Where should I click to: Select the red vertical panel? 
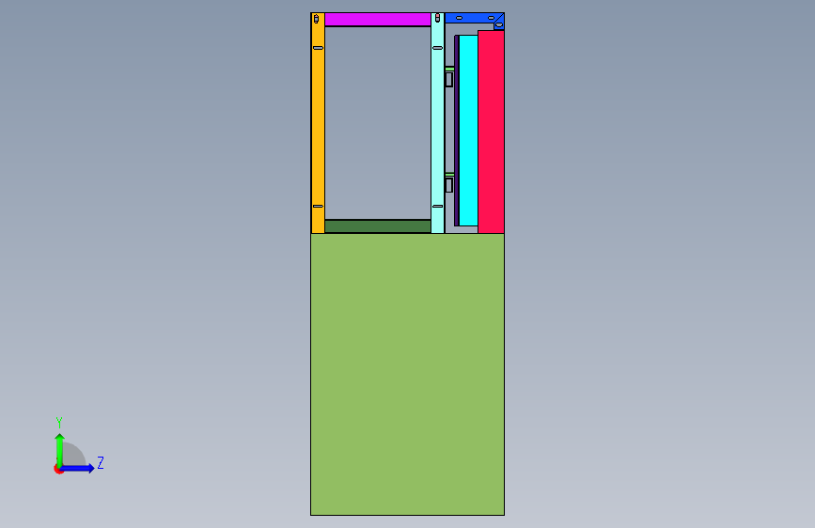point(492,132)
